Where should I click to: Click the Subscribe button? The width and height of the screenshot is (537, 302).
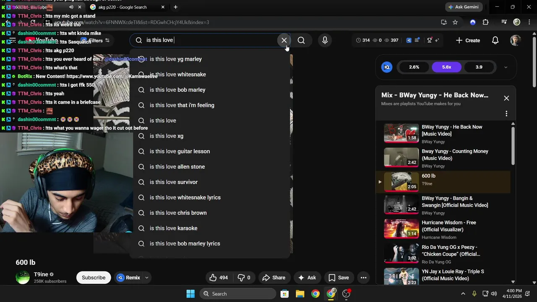pos(94,278)
